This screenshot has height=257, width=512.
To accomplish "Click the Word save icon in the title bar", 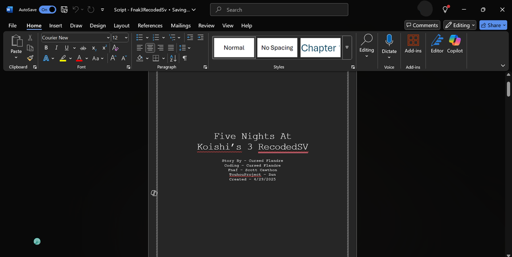I will click(64, 10).
